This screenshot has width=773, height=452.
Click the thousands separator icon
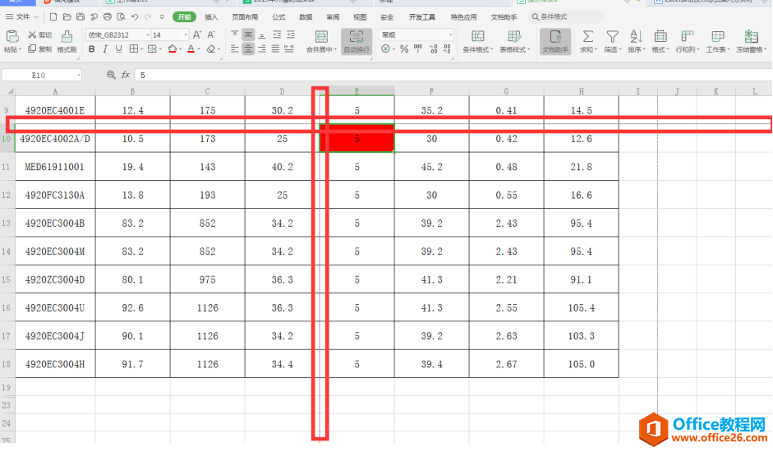[x=418, y=48]
